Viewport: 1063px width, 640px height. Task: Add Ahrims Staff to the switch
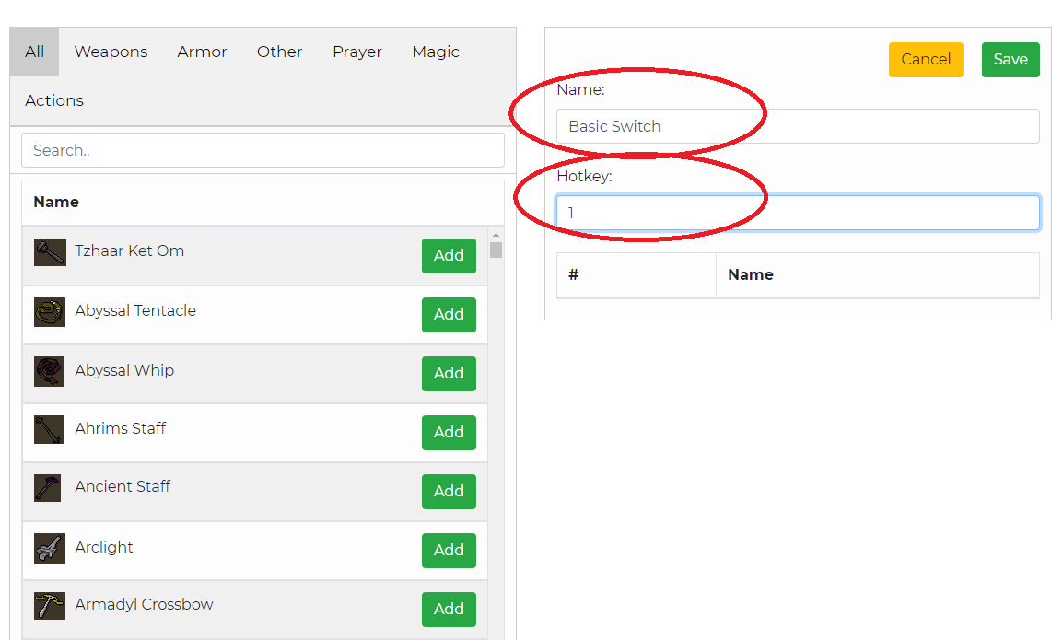tap(449, 433)
